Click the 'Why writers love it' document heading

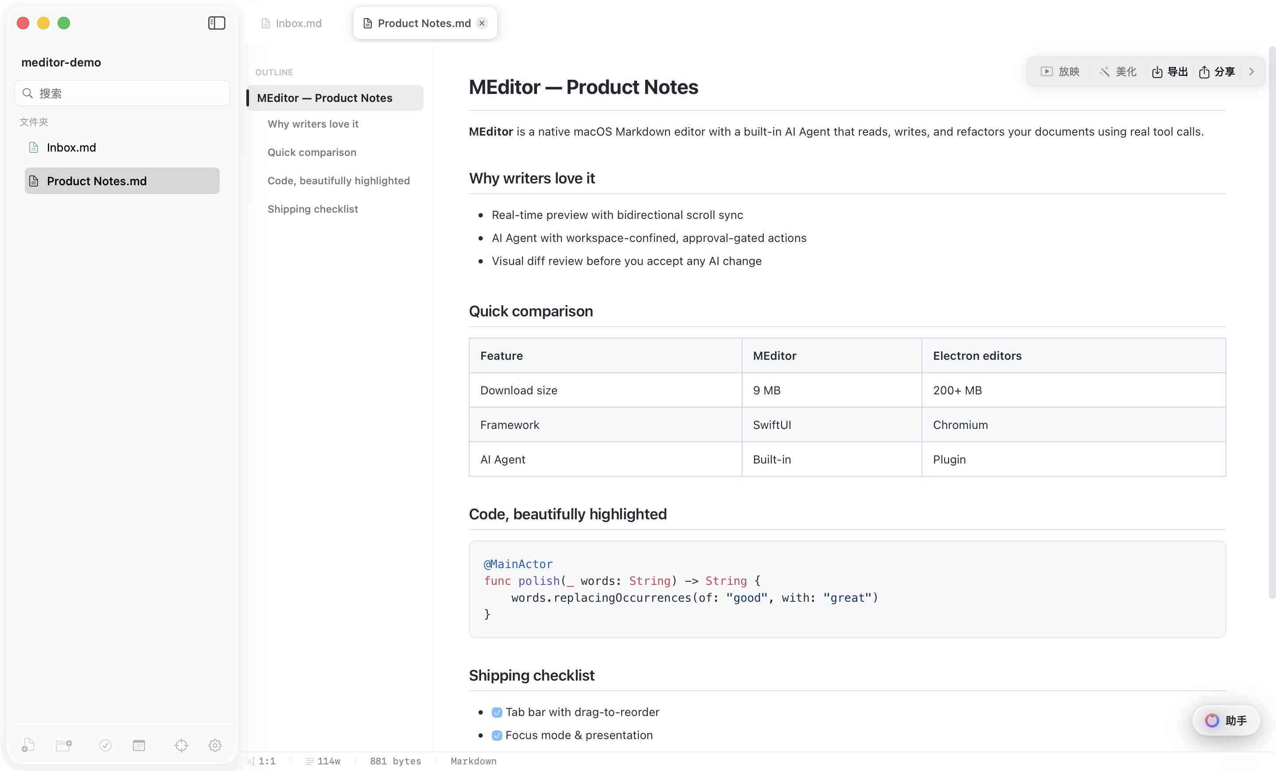531,178
